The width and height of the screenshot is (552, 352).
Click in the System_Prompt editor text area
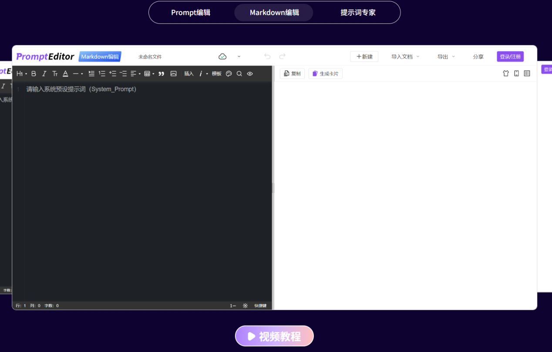(148, 191)
